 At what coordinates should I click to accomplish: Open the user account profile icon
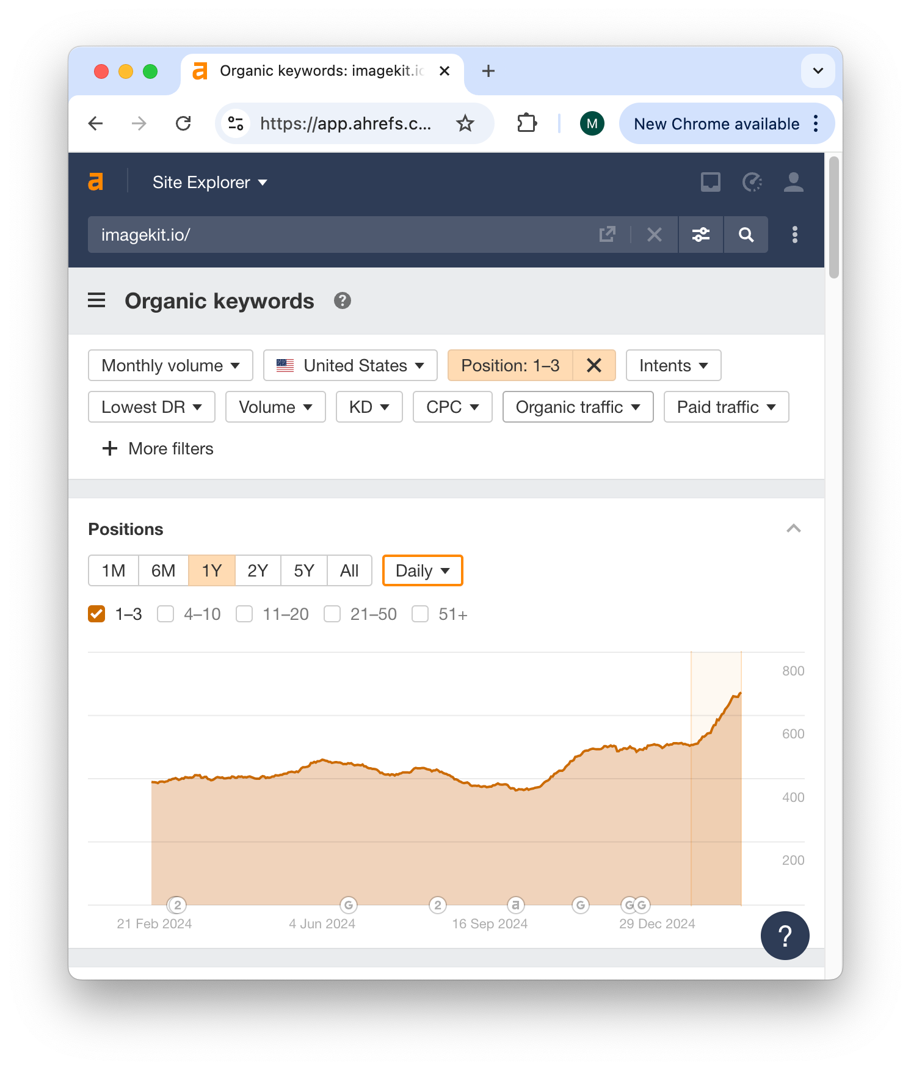tap(794, 182)
